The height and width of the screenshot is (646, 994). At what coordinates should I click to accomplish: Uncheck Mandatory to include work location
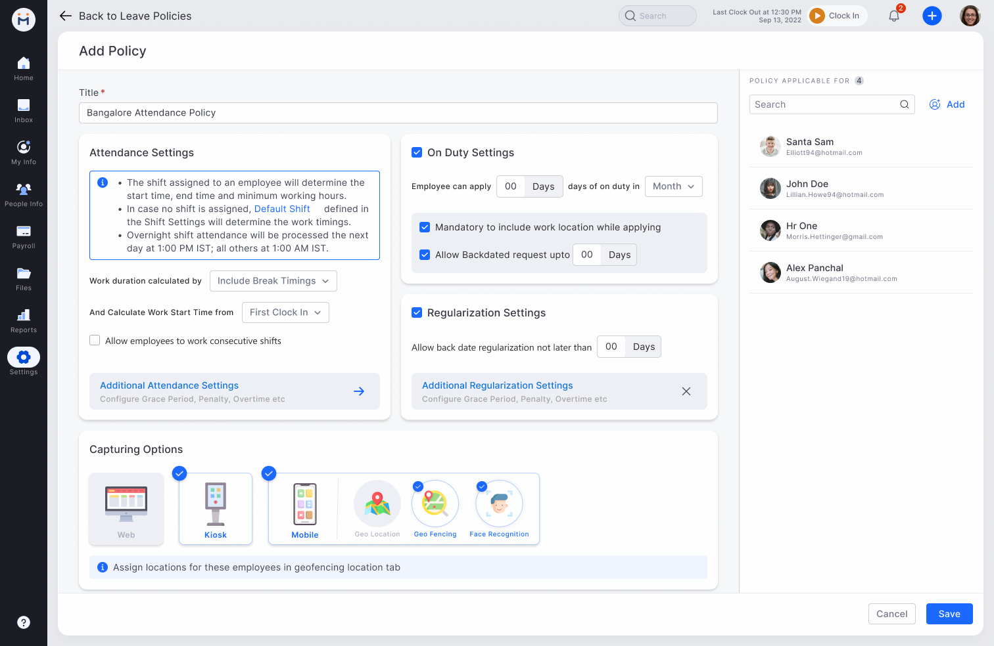[425, 227]
